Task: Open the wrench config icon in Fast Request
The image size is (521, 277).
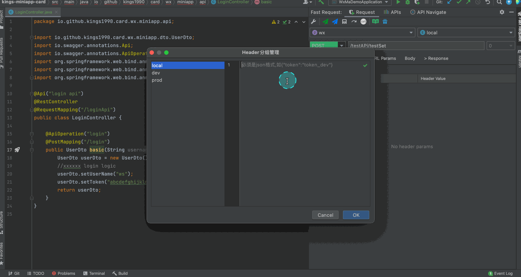Action: click(x=314, y=22)
